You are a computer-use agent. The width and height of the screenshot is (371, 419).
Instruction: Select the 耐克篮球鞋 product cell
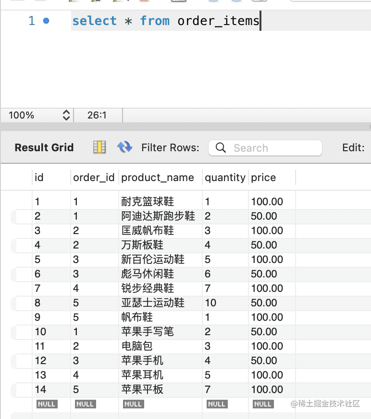pyautogui.click(x=148, y=202)
